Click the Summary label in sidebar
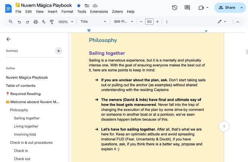The image size is (248, 162). click(12, 51)
